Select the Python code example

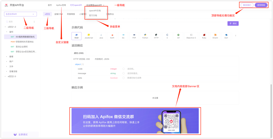[x=145, y=36]
